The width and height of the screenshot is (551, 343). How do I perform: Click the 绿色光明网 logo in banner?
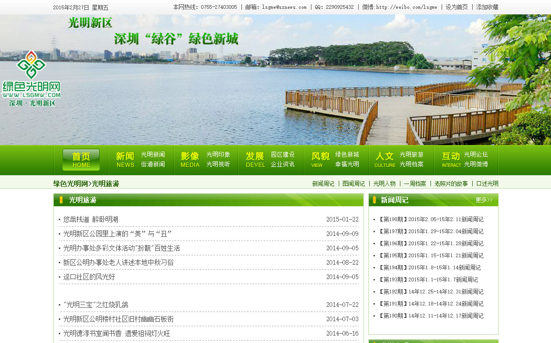[31, 79]
